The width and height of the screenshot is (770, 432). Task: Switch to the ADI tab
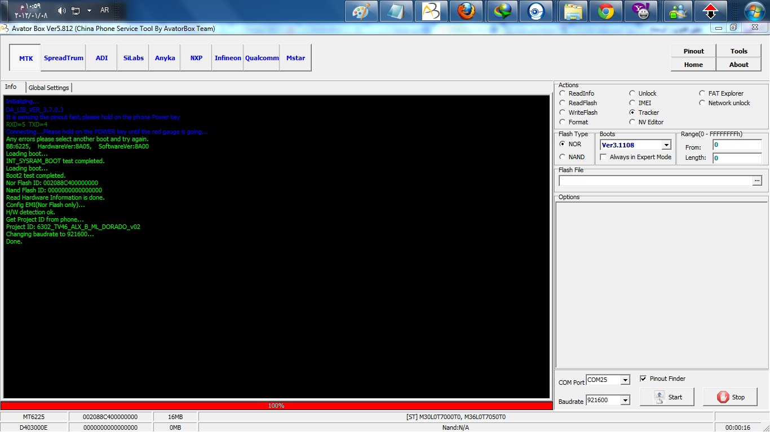click(x=101, y=58)
